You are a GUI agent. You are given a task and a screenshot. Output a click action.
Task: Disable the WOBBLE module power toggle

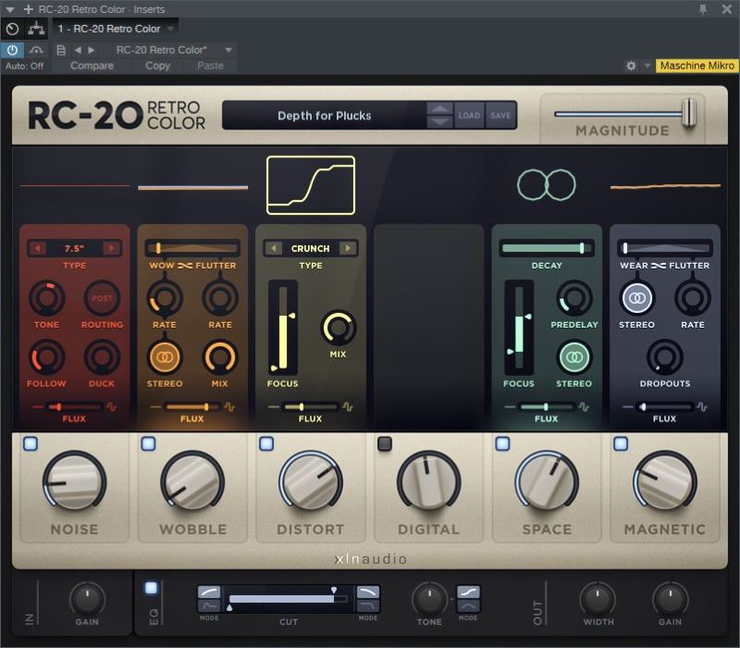click(148, 443)
